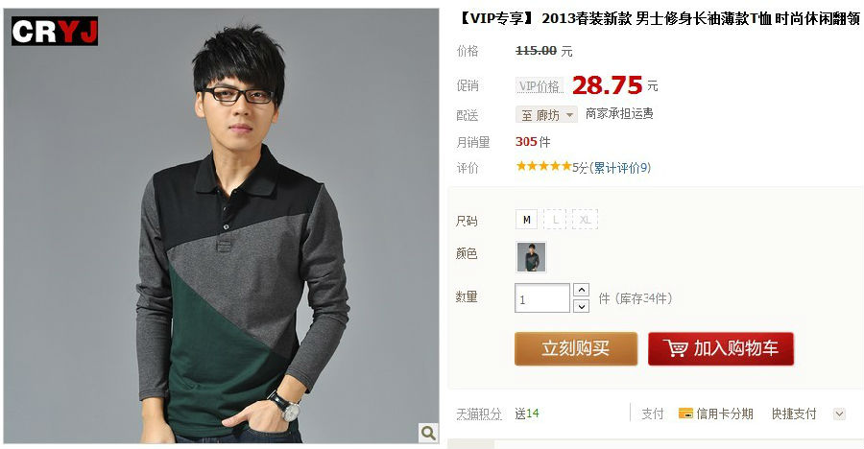864x449 pixels.
Task: Click the credit card installment icon
Action: pos(685,414)
